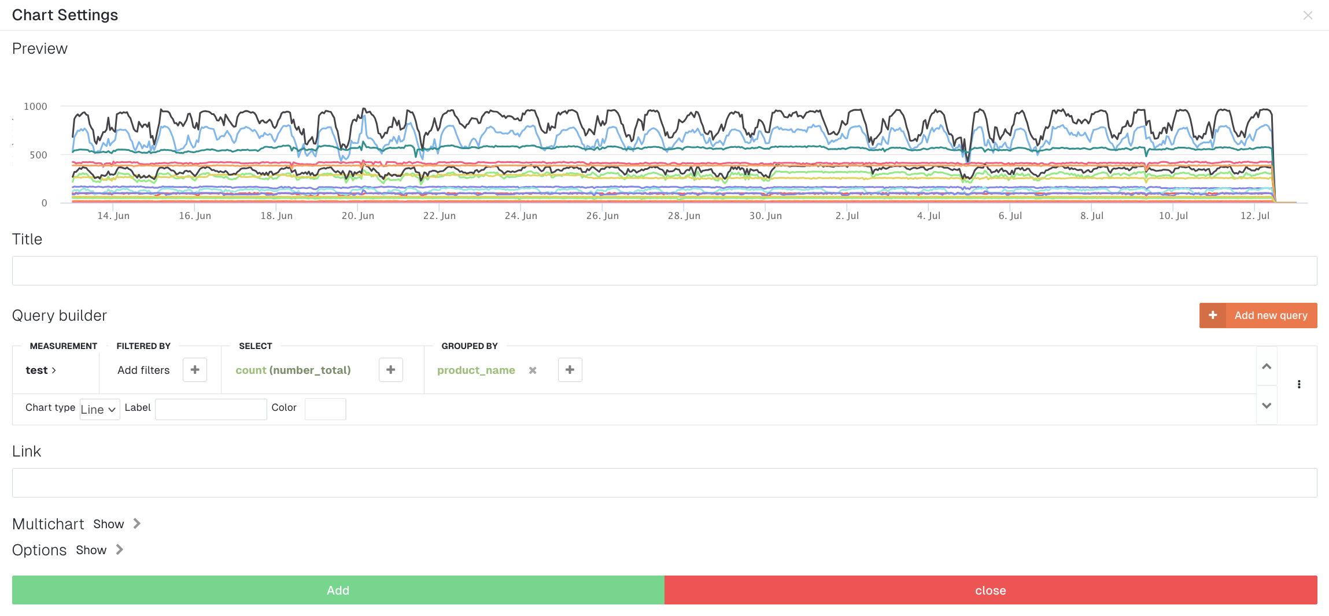Pick a color in the Color swatch
The width and height of the screenshot is (1329, 616).
coord(325,409)
